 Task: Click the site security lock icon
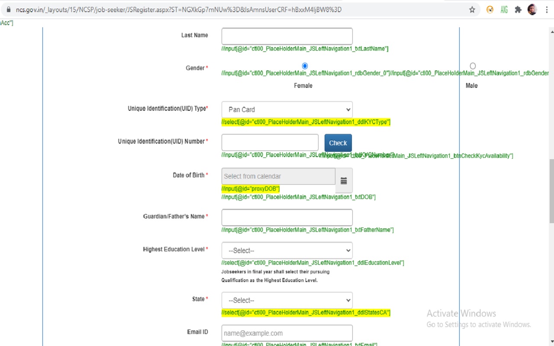pos(8,10)
